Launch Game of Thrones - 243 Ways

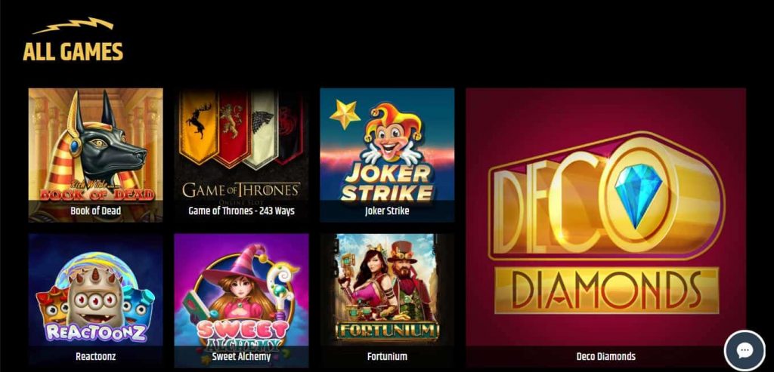pos(241,155)
